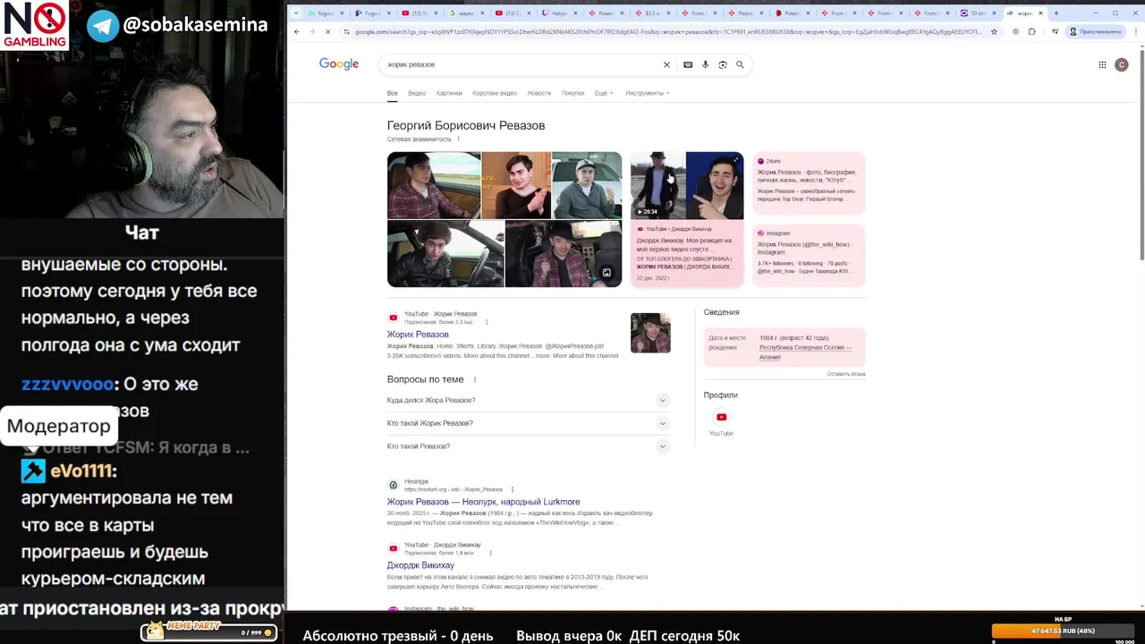Switch to the fugu browser tab
The height and width of the screenshot is (644, 1145).
(325, 13)
